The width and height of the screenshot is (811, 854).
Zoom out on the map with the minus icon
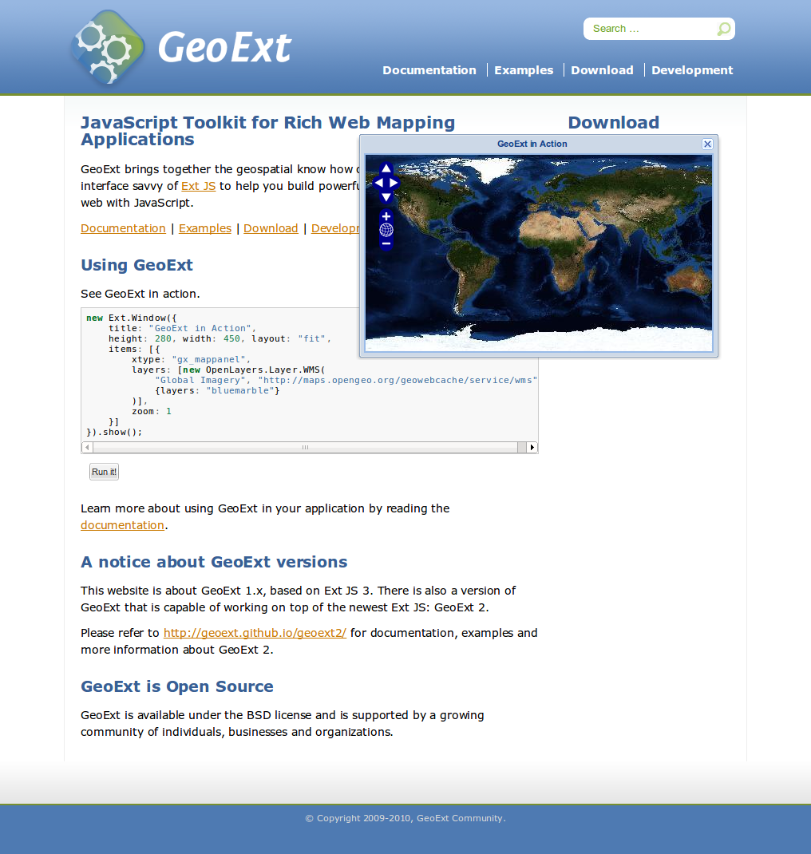pyautogui.click(x=386, y=243)
